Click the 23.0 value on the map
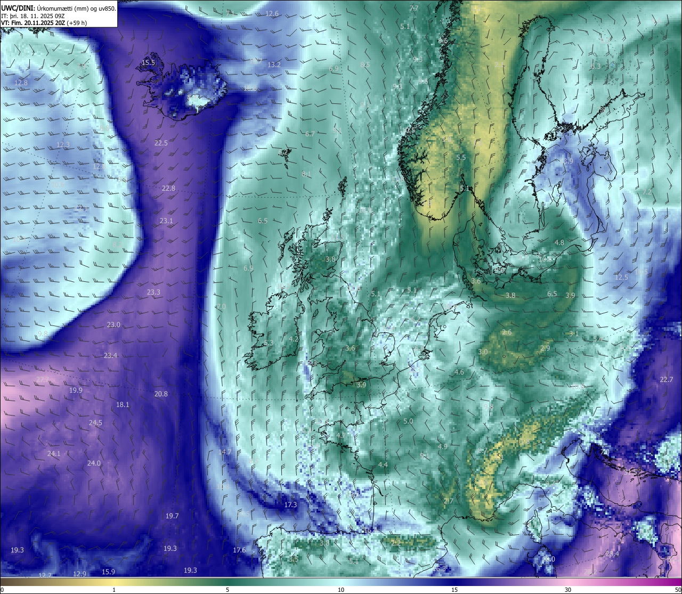682x594 pixels. pyautogui.click(x=113, y=324)
